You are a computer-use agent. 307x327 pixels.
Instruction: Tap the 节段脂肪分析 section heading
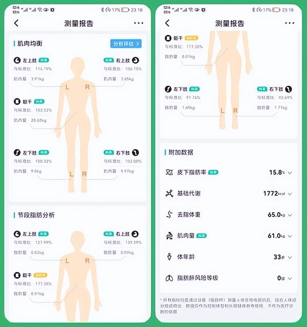point(36,215)
